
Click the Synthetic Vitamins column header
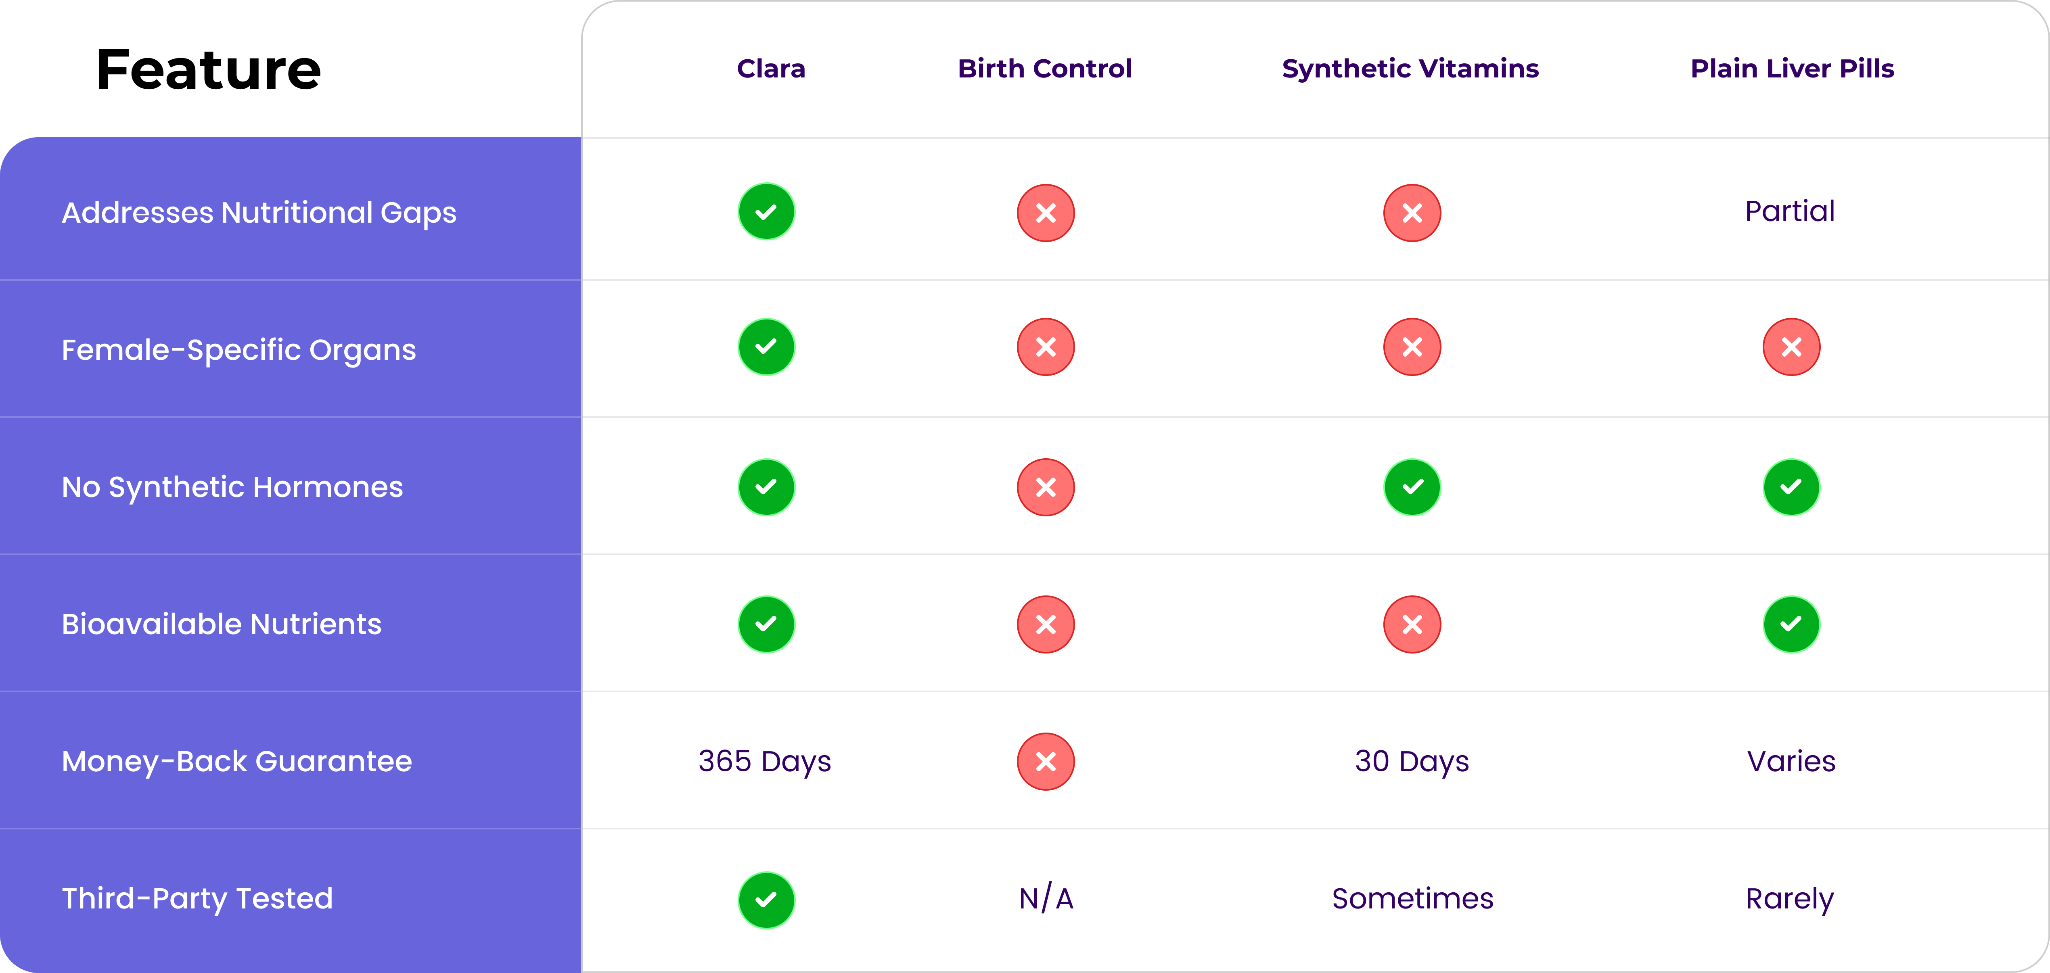[1410, 69]
